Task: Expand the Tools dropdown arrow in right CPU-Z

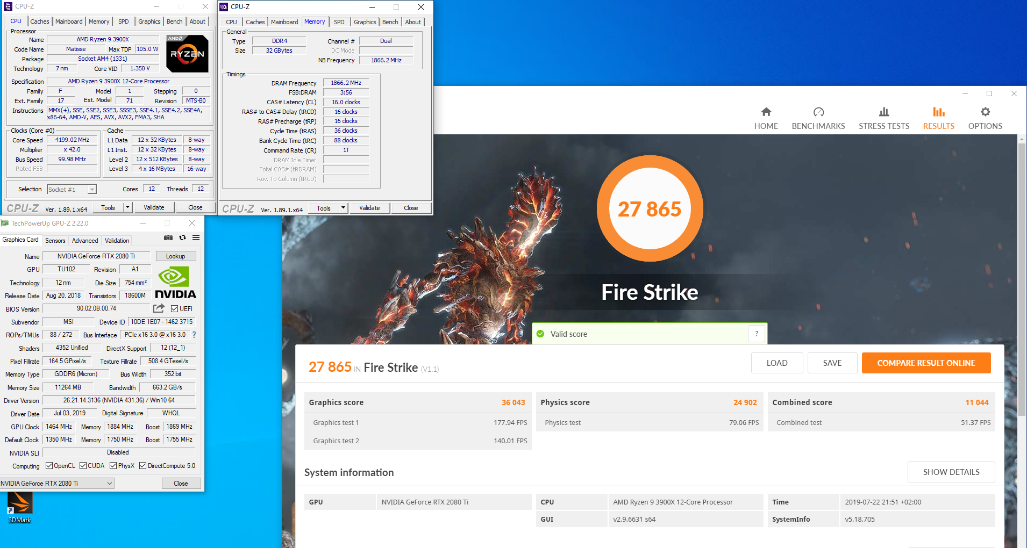Action: pos(344,208)
